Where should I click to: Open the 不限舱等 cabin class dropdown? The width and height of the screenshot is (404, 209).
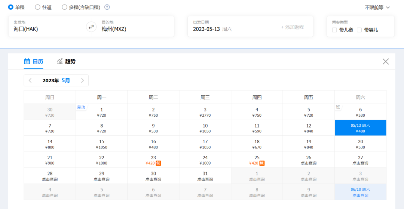pos(377,7)
